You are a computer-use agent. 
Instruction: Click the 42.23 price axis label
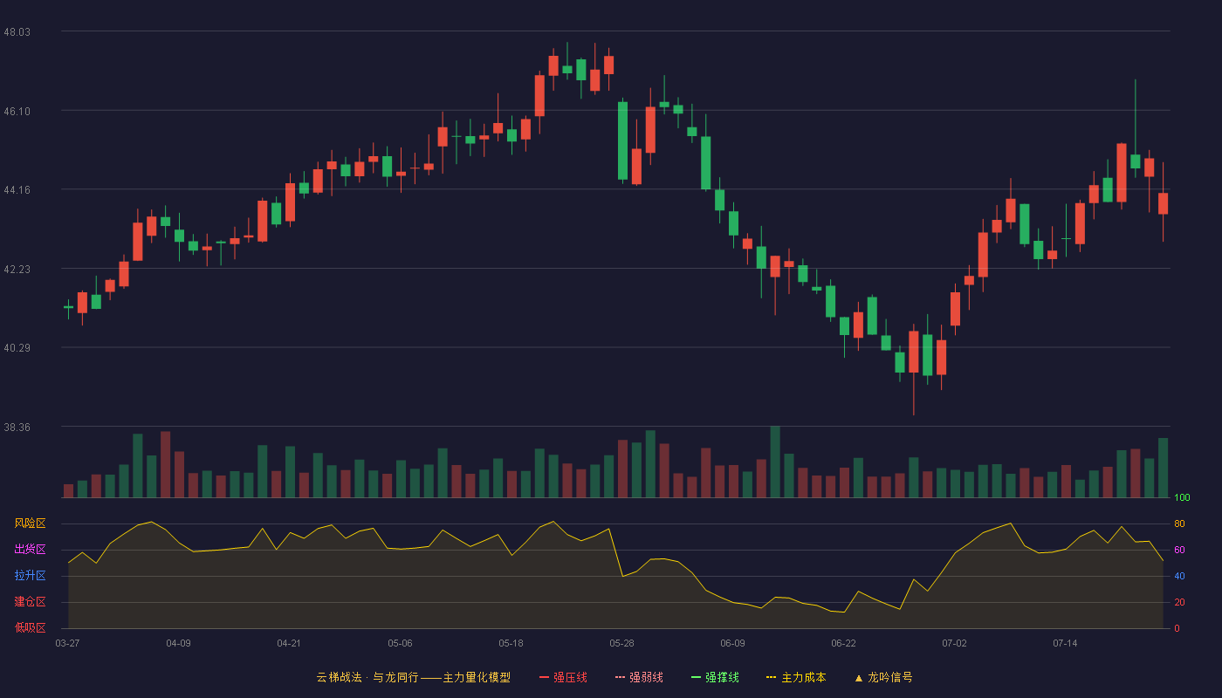(17, 270)
